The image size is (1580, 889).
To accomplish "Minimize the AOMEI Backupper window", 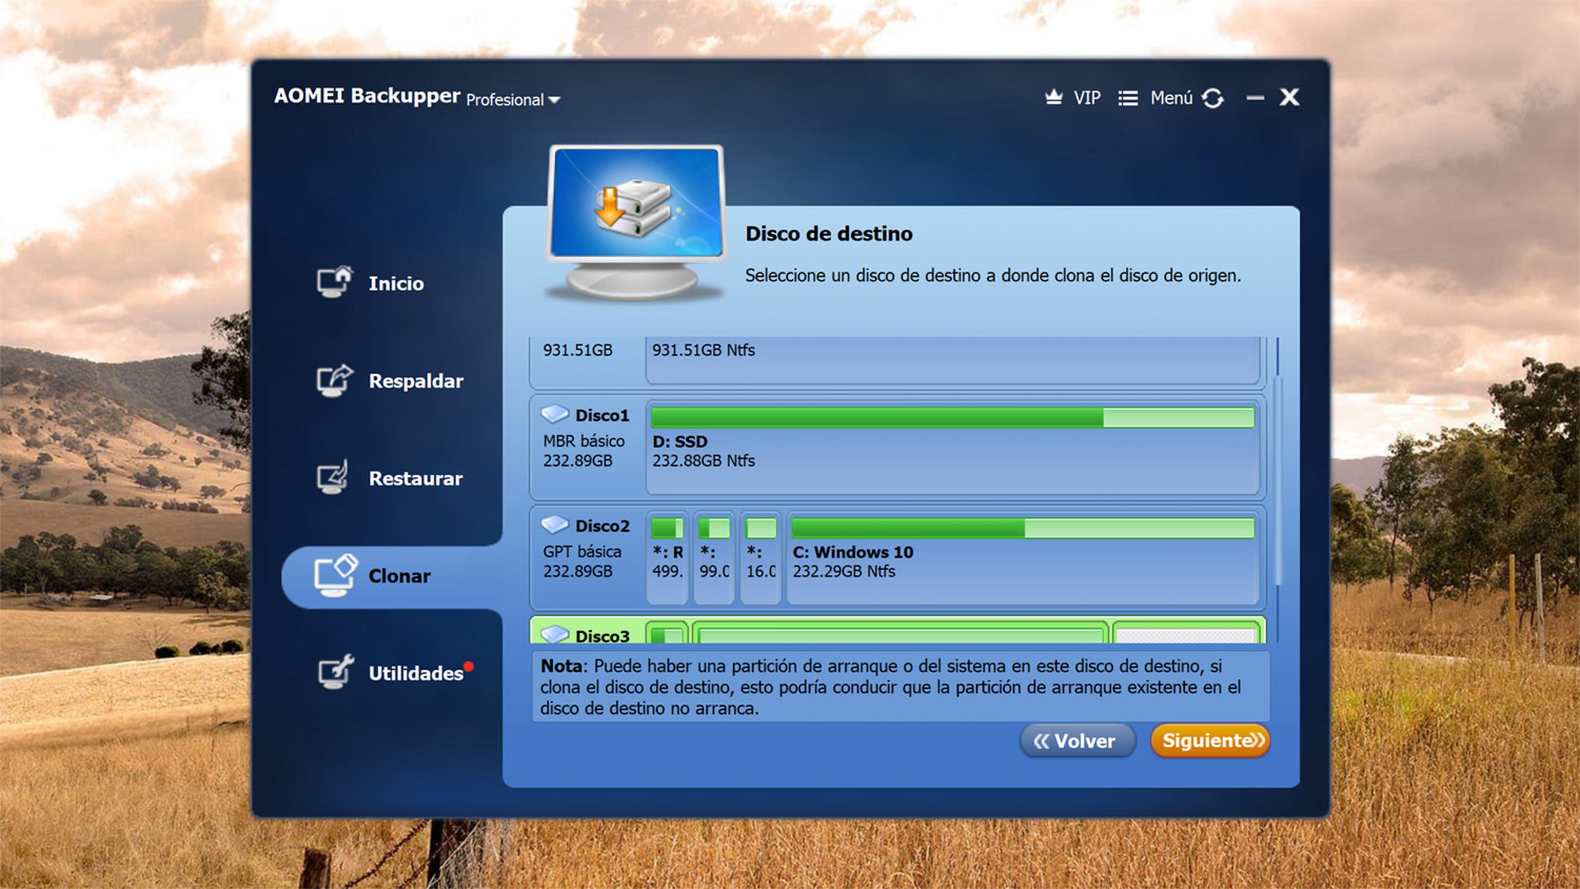I will coord(1255,98).
